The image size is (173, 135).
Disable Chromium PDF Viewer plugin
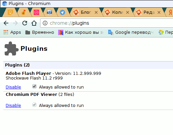13,106
